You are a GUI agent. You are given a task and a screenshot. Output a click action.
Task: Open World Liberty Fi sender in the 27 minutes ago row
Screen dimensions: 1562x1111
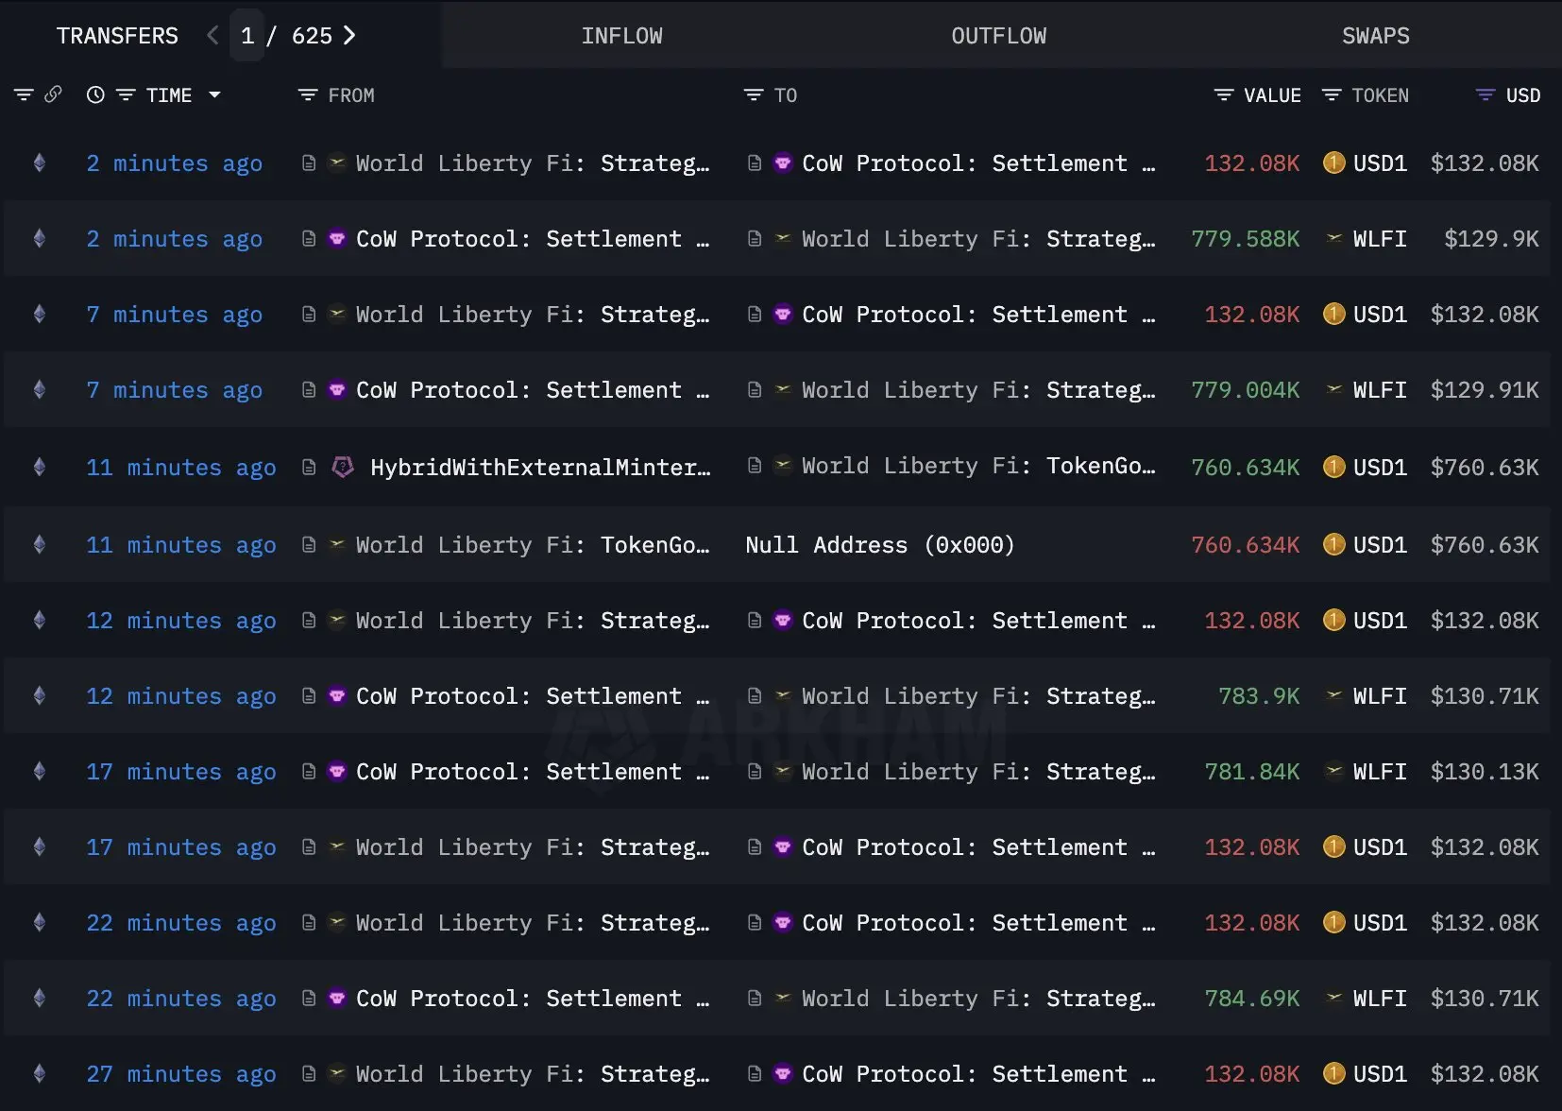coord(533,1074)
